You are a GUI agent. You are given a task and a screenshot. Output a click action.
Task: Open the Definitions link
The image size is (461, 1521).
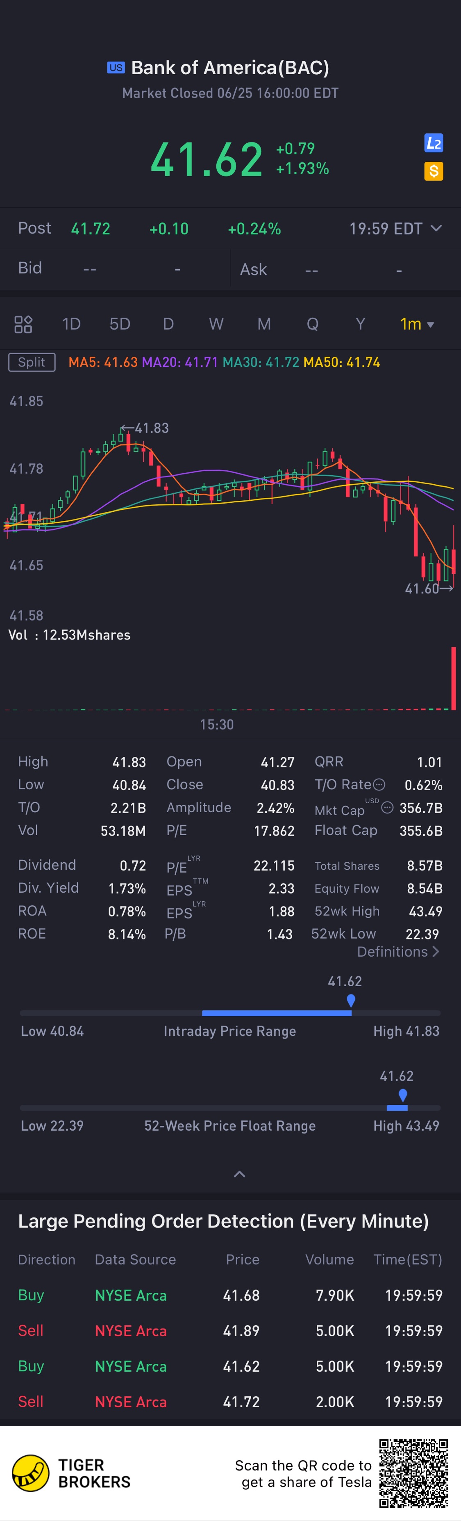coord(398,952)
